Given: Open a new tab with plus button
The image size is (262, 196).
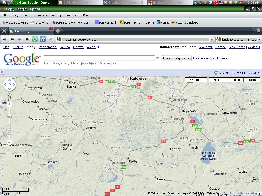Looking at the screenshot, I should (x=58, y=31).
